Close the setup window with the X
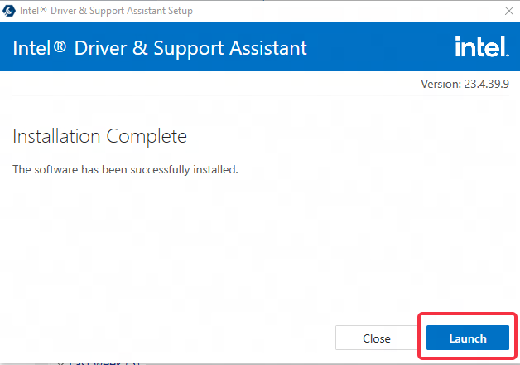The image size is (520, 365). [x=509, y=11]
